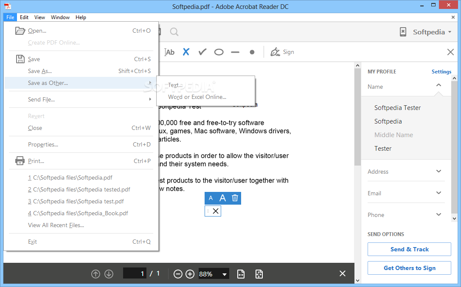Click the Send & Track button
461x287 pixels.
pyautogui.click(x=409, y=249)
